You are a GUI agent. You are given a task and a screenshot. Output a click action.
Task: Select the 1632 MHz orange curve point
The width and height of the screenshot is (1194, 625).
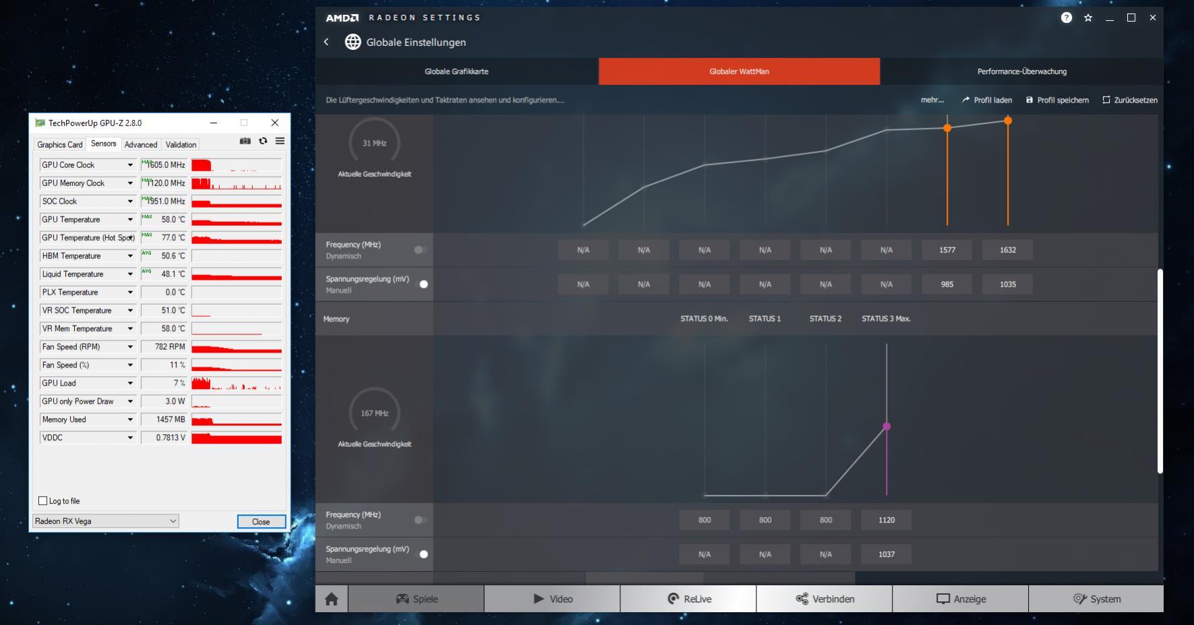1008,121
